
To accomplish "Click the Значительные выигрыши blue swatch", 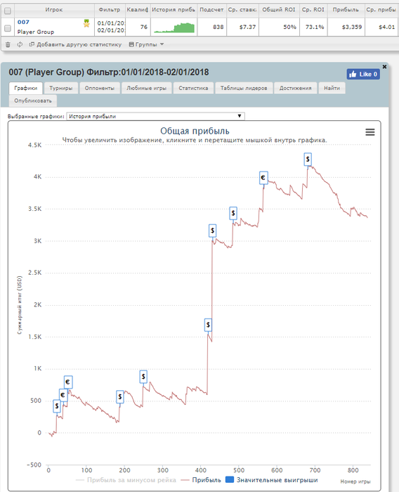I will point(230,480).
